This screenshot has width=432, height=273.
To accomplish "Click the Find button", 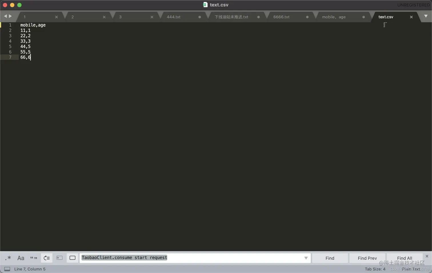I will point(330,258).
